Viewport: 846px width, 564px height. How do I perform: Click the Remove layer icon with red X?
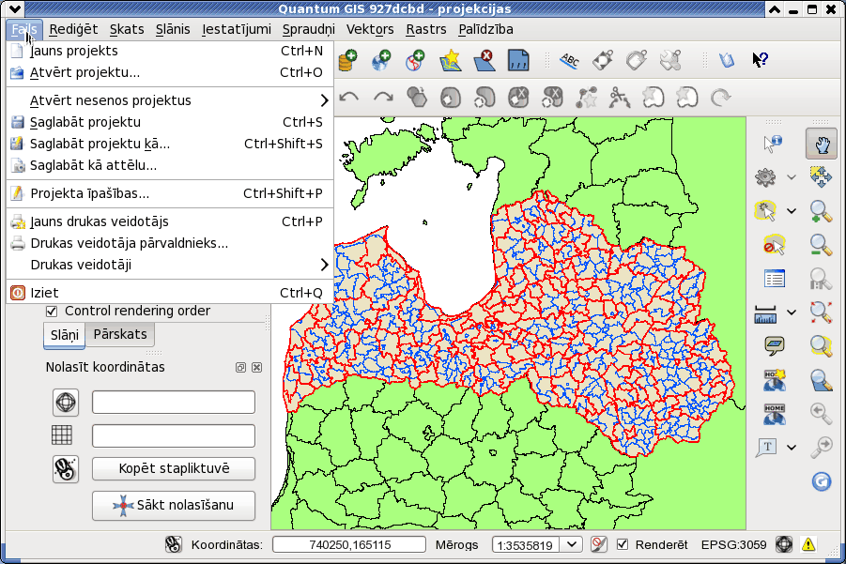(x=485, y=60)
